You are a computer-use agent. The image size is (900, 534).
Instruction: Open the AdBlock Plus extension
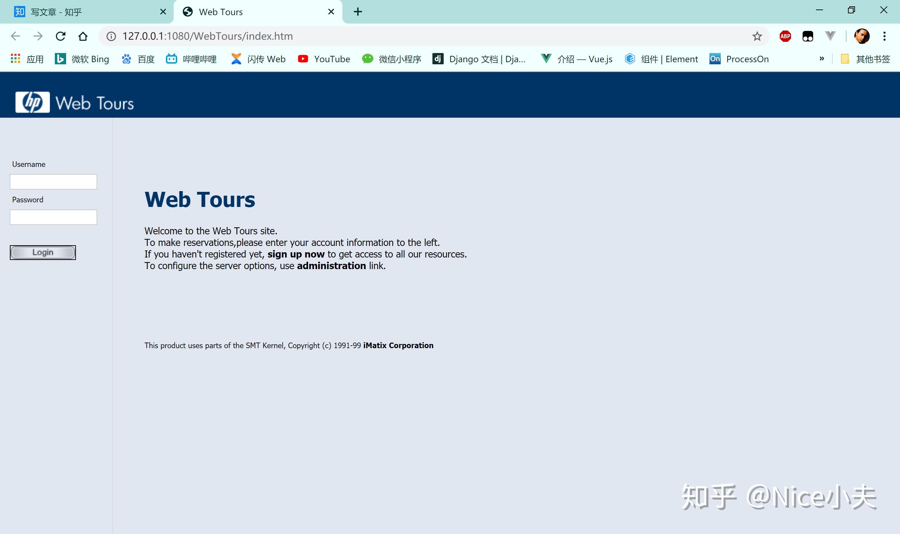click(x=785, y=36)
